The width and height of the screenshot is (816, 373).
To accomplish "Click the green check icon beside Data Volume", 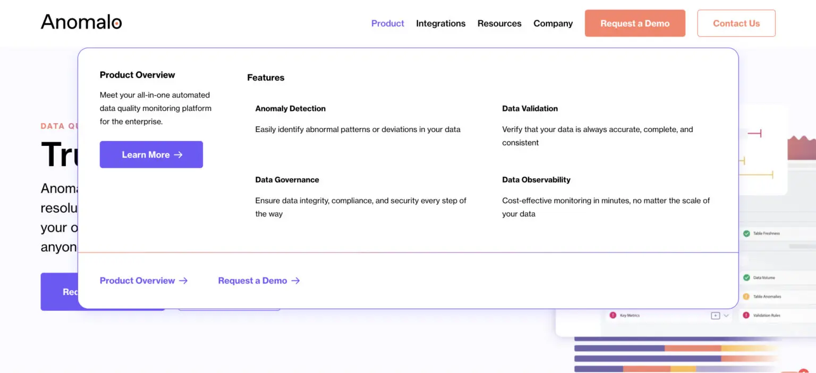I will click(x=746, y=277).
